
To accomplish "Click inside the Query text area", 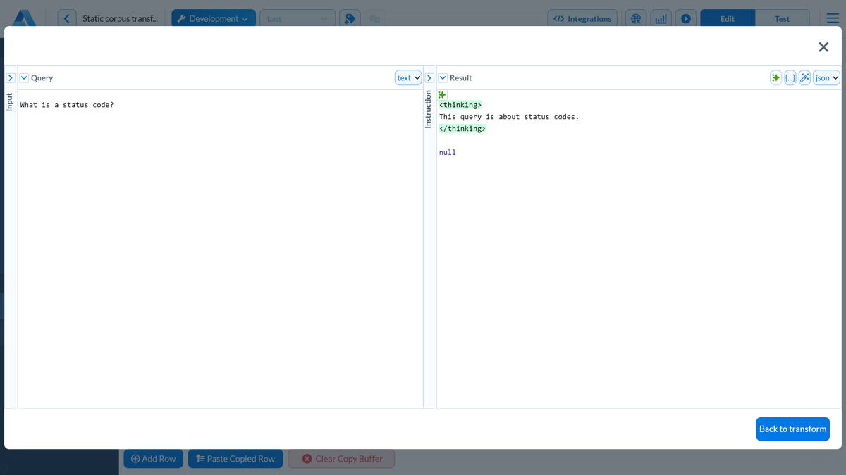I will [211, 211].
